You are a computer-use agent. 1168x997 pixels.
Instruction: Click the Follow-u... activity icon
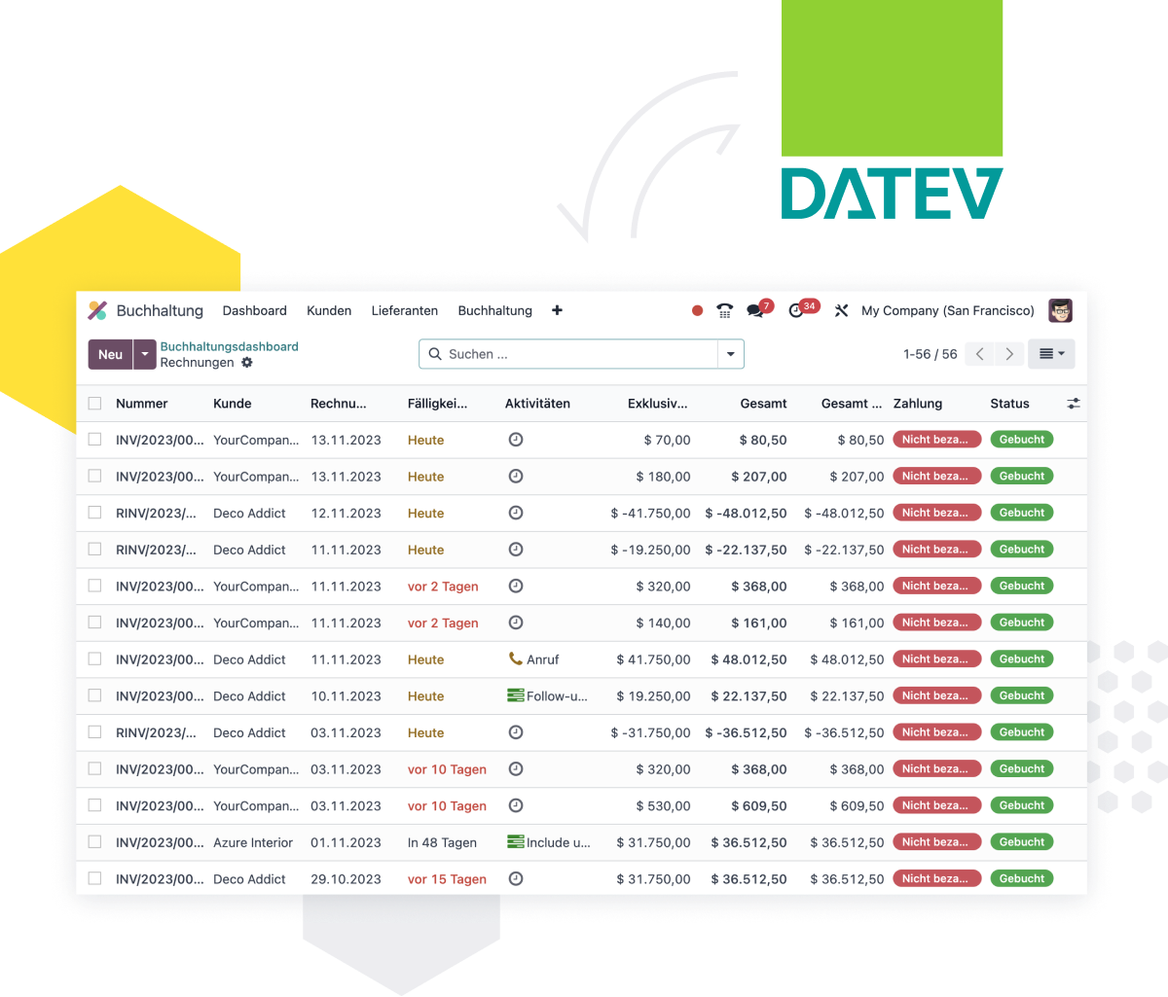coord(516,695)
